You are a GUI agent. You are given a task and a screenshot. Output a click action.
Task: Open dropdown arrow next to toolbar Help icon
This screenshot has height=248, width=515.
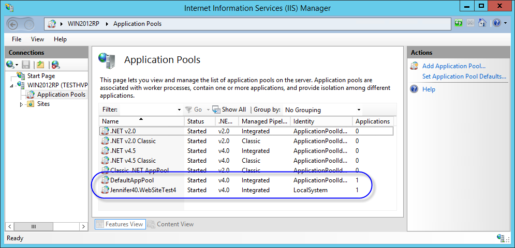(x=505, y=23)
